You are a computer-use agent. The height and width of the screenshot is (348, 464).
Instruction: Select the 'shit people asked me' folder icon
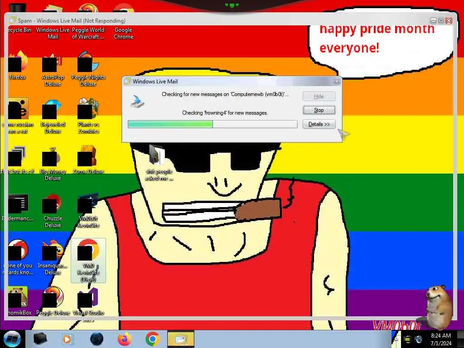(158, 163)
